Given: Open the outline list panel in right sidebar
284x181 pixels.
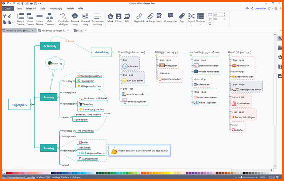Looking at the screenshot, I should (x=280, y=48).
